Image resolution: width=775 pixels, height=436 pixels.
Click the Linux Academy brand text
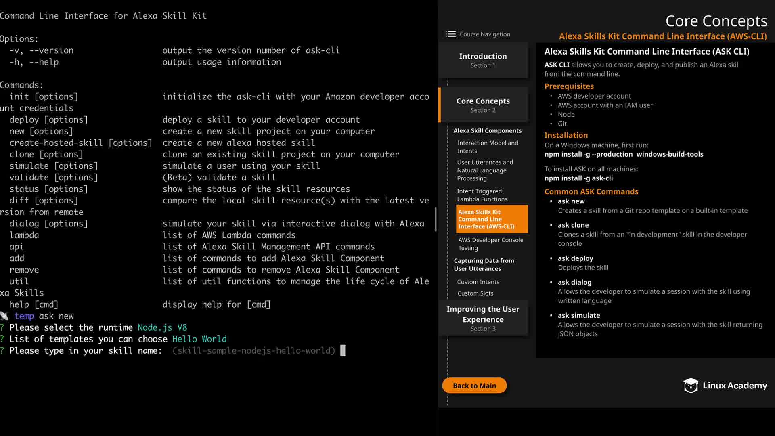pos(735,386)
